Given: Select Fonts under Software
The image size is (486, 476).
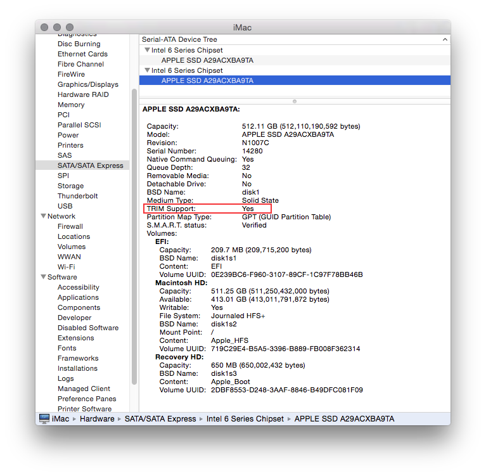Looking at the screenshot, I should tap(67, 348).
